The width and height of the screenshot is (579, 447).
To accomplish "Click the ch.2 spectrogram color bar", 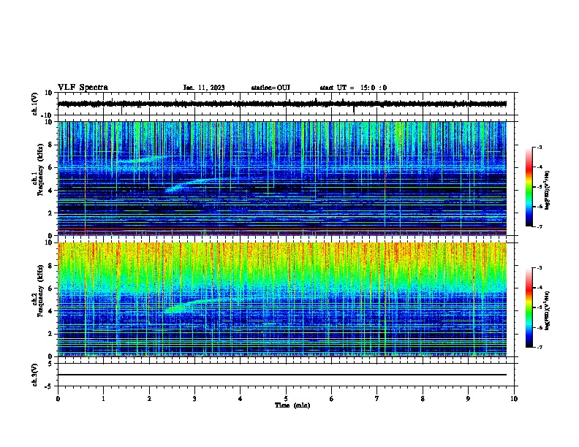I will click(529, 307).
